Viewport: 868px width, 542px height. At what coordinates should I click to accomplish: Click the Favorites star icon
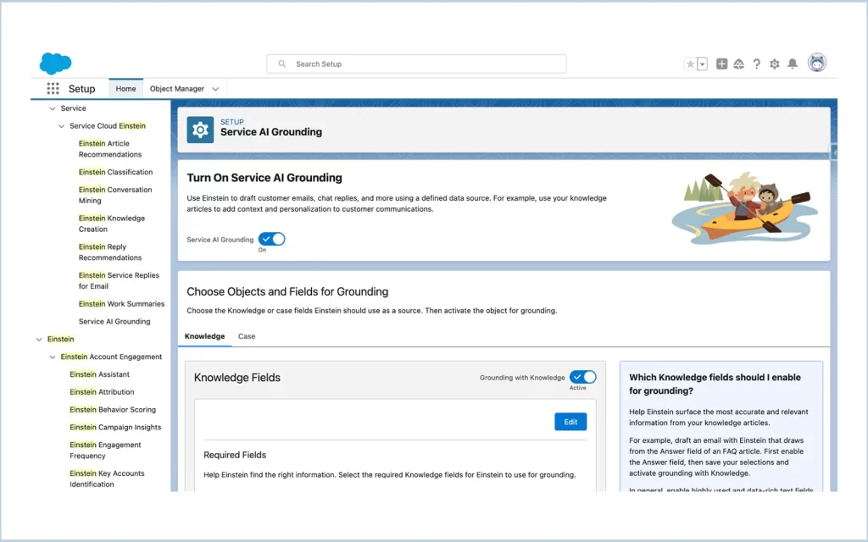[690, 64]
